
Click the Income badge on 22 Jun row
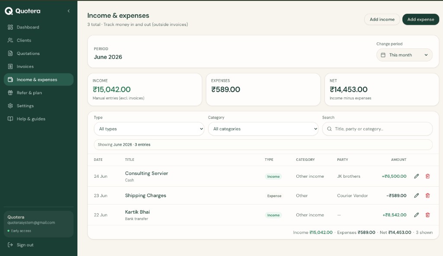pyautogui.click(x=273, y=215)
